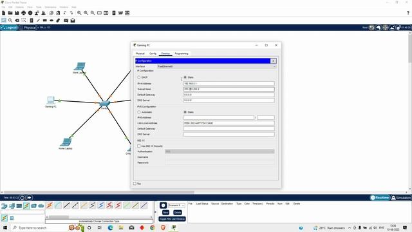Open the Physical tab in Gaming PC window

140,53
